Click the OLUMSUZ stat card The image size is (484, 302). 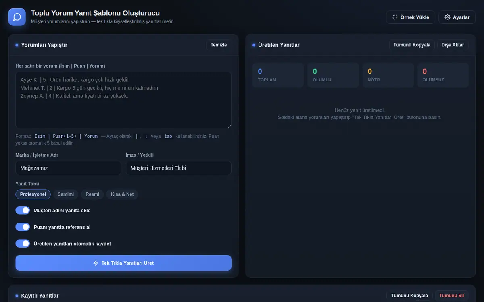[x=443, y=75]
